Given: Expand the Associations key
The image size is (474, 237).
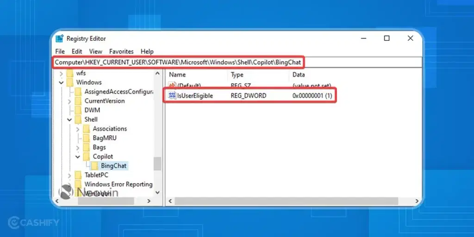Looking at the screenshot, I should (x=78, y=129).
